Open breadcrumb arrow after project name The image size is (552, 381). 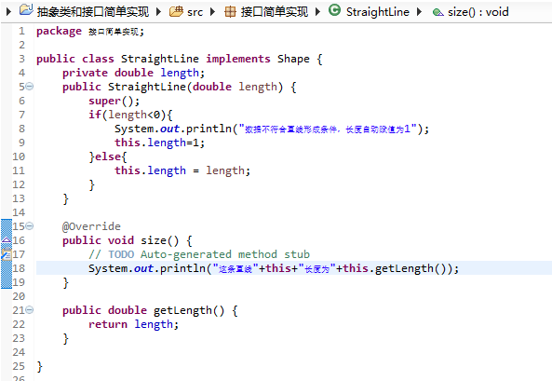(158, 12)
